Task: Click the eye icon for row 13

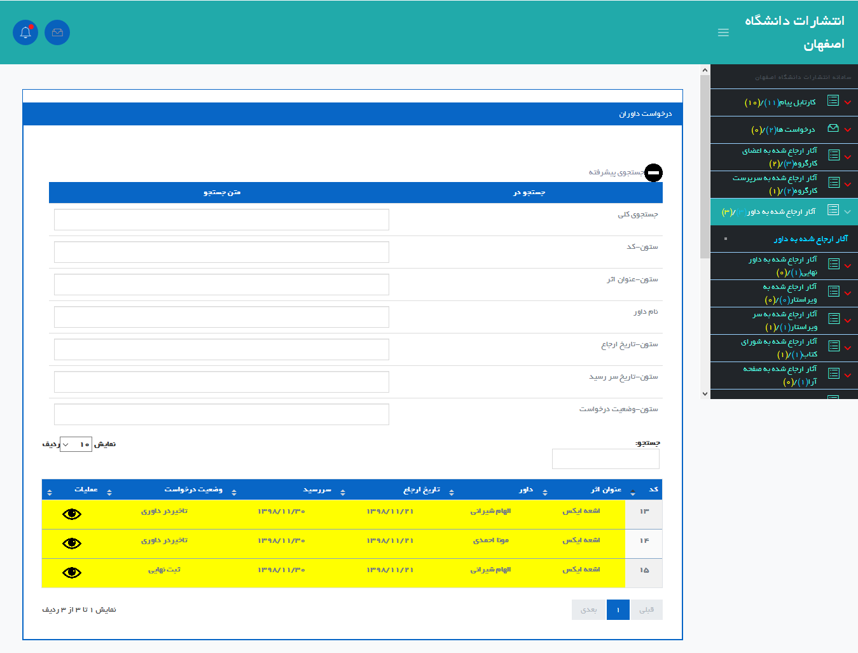Action: [72, 514]
